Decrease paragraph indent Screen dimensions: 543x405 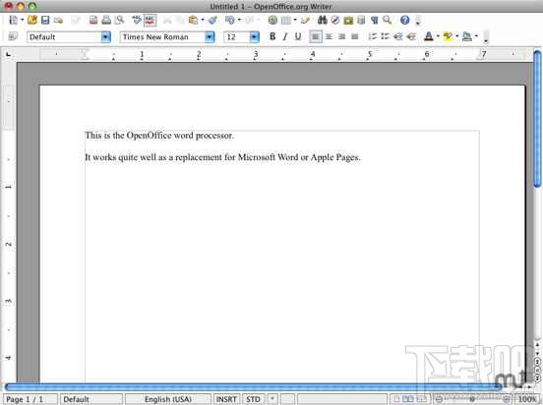[398, 36]
